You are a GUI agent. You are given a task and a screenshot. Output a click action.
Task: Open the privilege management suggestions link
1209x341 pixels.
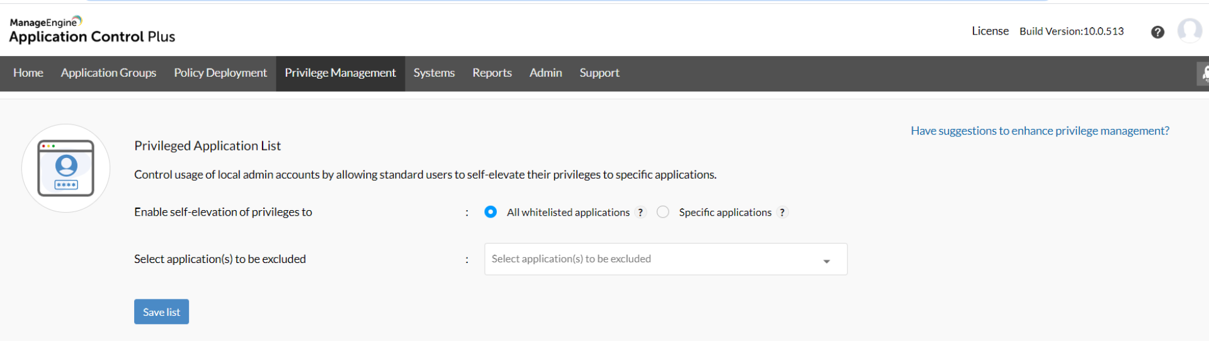coord(1040,131)
